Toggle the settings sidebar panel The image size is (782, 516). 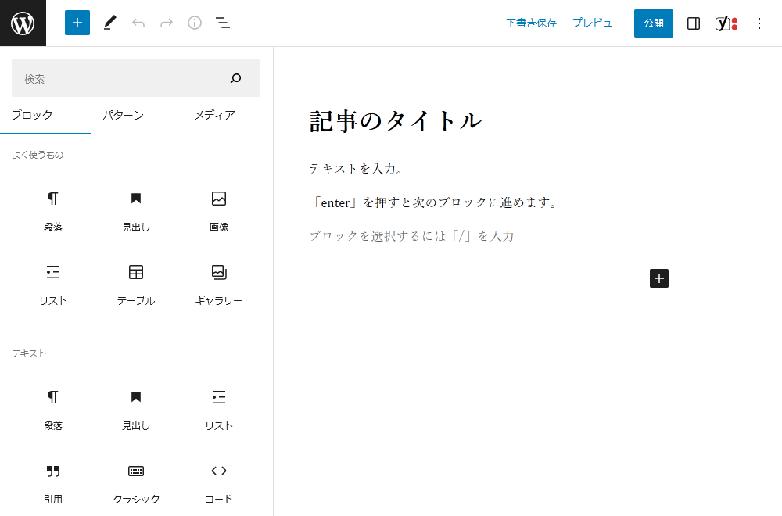pyautogui.click(x=693, y=23)
